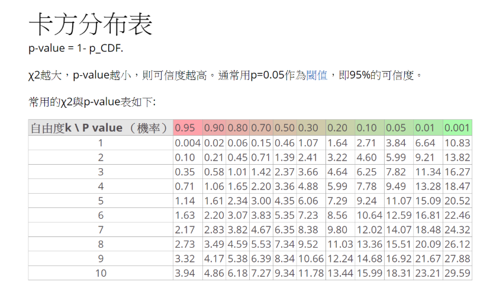Select the 0.95 column header
This screenshot has height=301, width=493.
click(188, 128)
